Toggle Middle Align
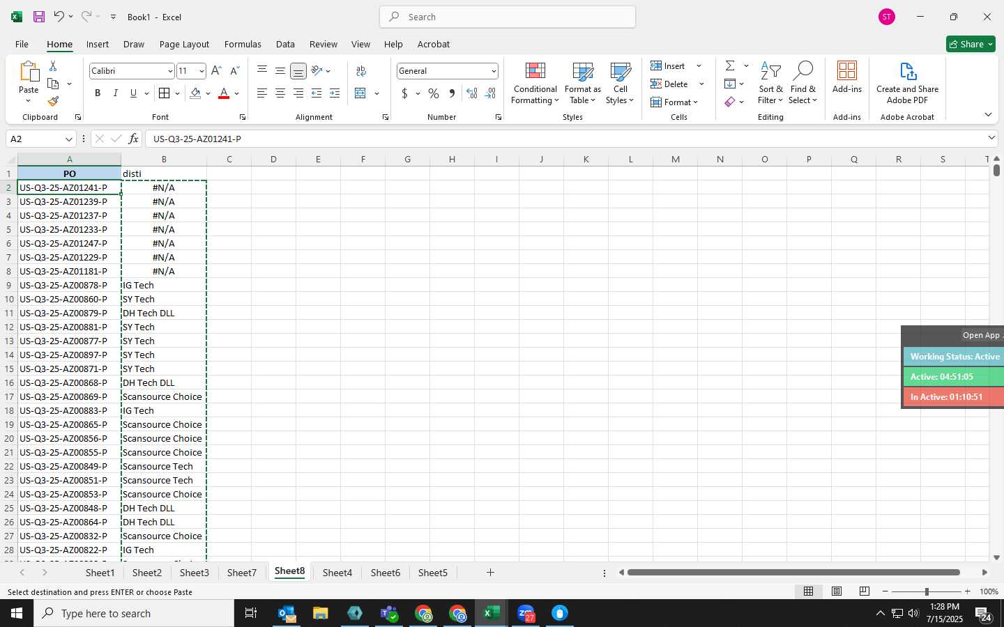The width and height of the screenshot is (1004, 627). (280, 70)
